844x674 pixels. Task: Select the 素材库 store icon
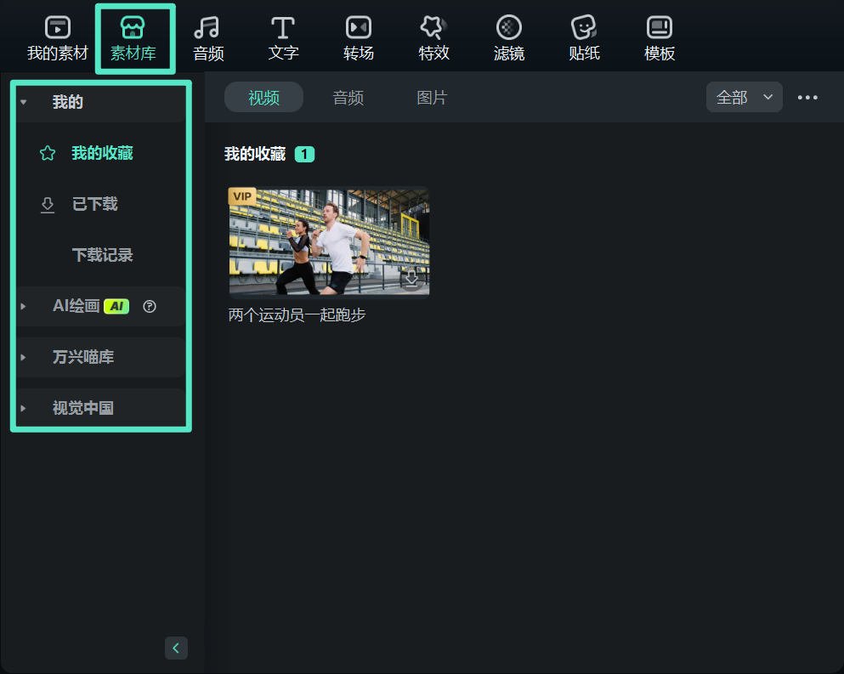click(134, 37)
